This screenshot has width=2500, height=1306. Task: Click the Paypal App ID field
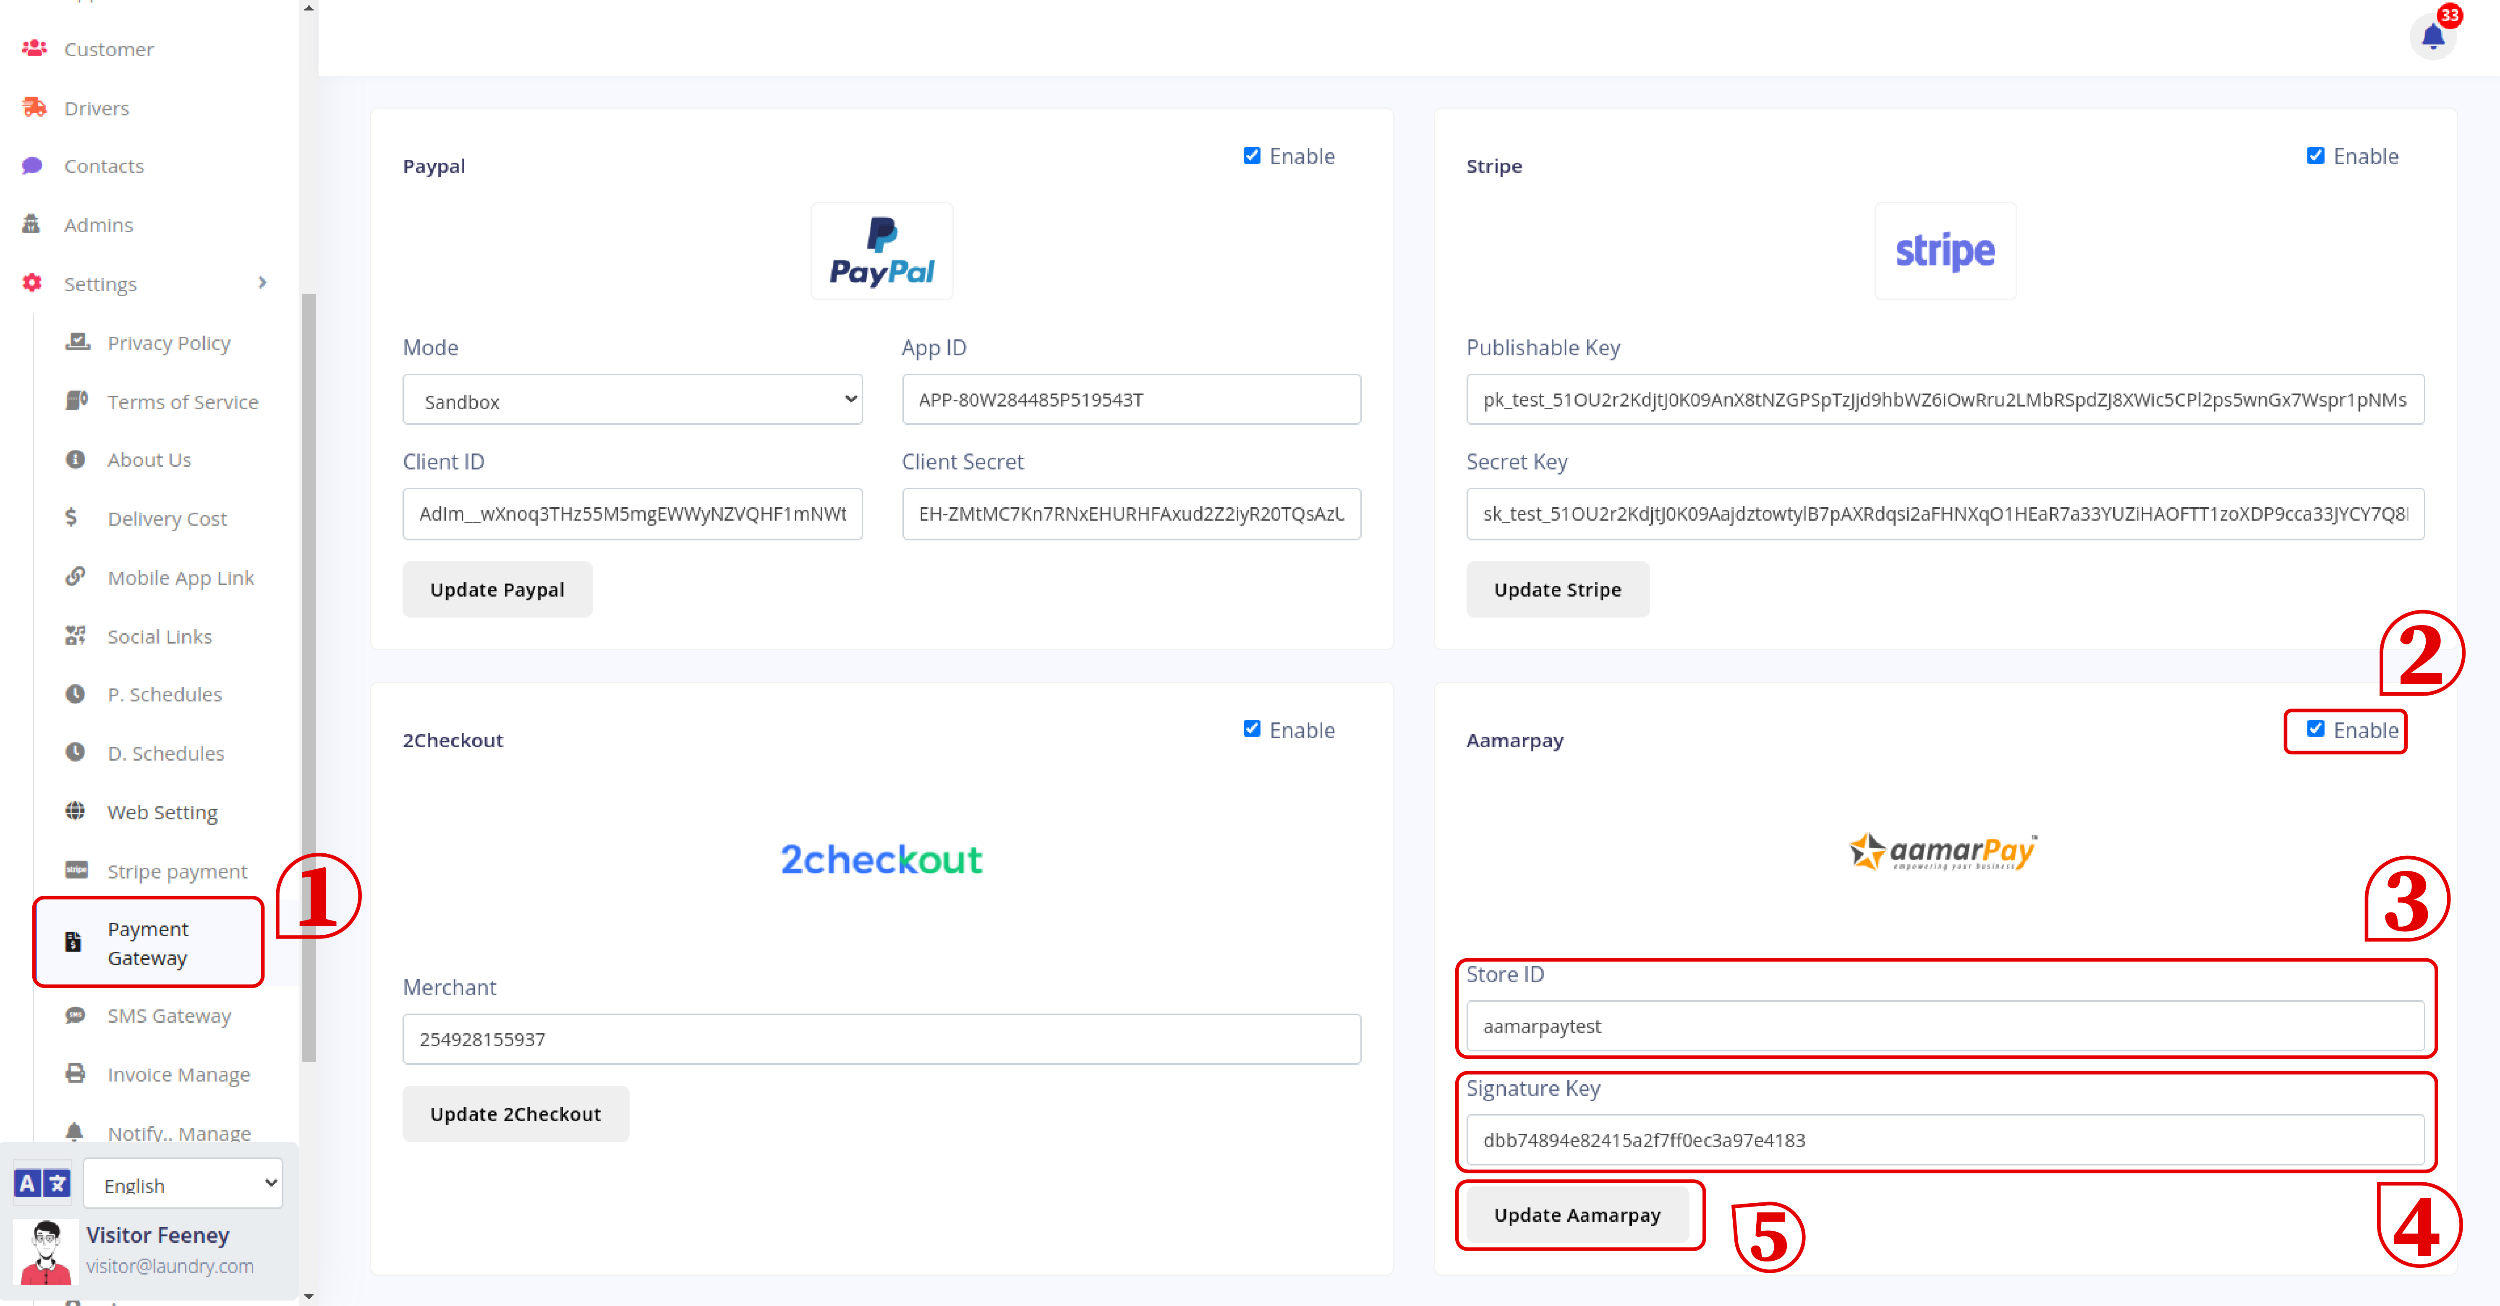1132,400
